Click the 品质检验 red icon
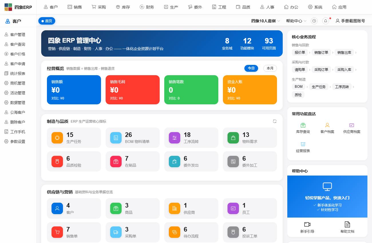This screenshot has height=243, width=372. coord(57,162)
